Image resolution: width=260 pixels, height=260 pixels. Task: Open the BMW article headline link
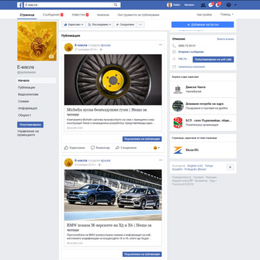click(x=109, y=227)
